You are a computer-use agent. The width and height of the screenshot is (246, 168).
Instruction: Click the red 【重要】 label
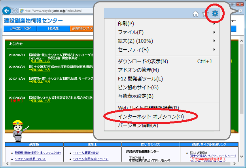(17, 101)
